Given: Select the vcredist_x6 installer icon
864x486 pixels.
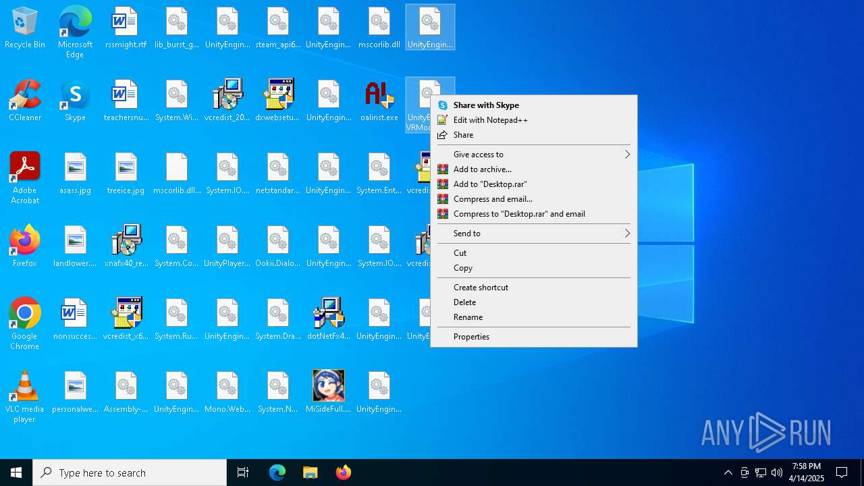Looking at the screenshot, I should point(126,319).
